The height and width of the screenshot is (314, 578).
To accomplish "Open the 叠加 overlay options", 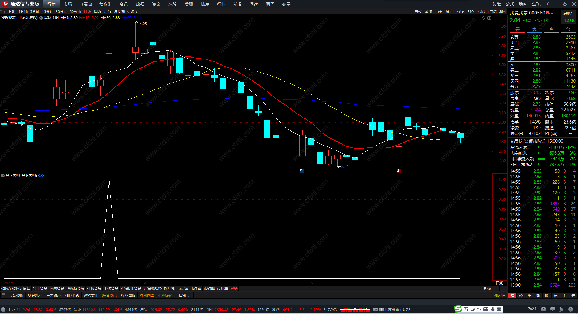I will [x=428, y=12].
